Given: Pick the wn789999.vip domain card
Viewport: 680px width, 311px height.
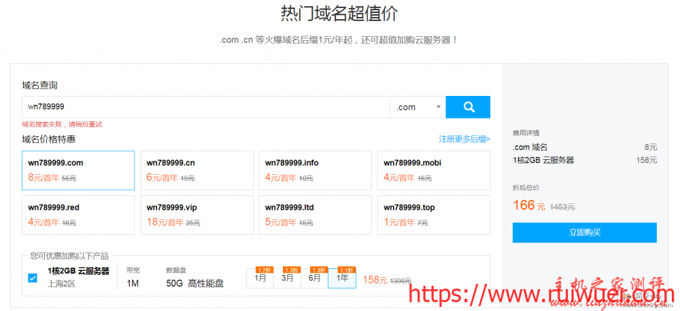Looking at the screenshot, I should pyautogui.click(x=197, y=214).
